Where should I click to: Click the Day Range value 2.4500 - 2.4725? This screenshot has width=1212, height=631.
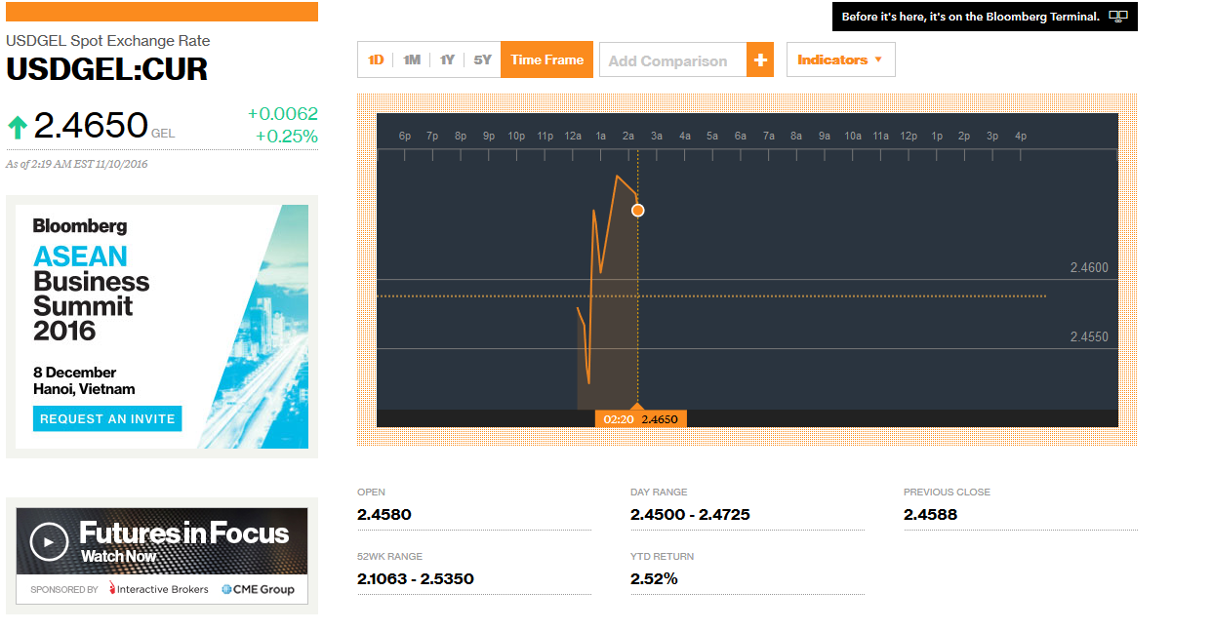point(690,514)
